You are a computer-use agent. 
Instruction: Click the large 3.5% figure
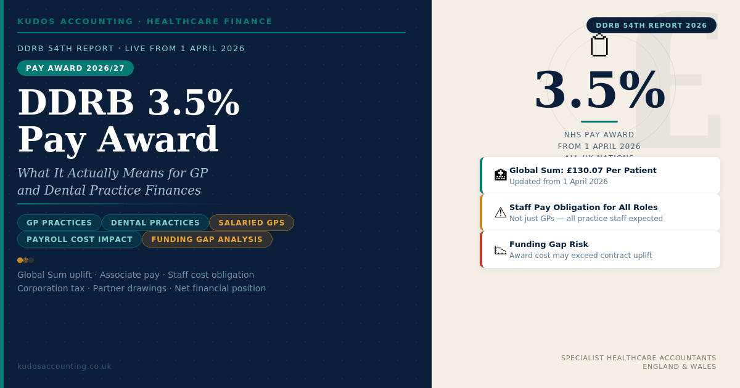(x=599, y=91)
